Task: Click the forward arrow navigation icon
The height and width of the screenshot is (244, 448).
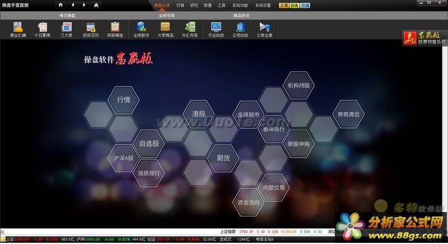Action: click(x=84, y=5)
